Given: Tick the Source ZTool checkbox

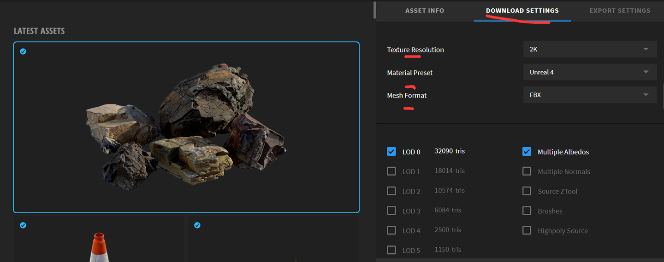Looking at the screenshot, I should pyautogui.click(x=527, y=191).
